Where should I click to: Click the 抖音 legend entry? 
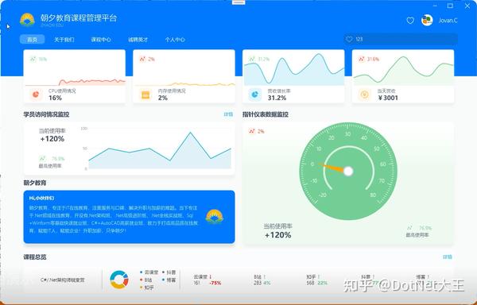[169, 272]
